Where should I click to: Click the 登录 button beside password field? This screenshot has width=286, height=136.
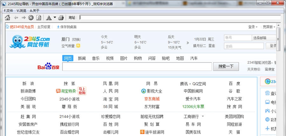click(x=271, y=46)
